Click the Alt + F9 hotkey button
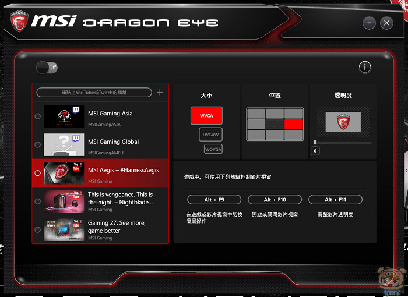Screen dimensions: 408x297 214,200
